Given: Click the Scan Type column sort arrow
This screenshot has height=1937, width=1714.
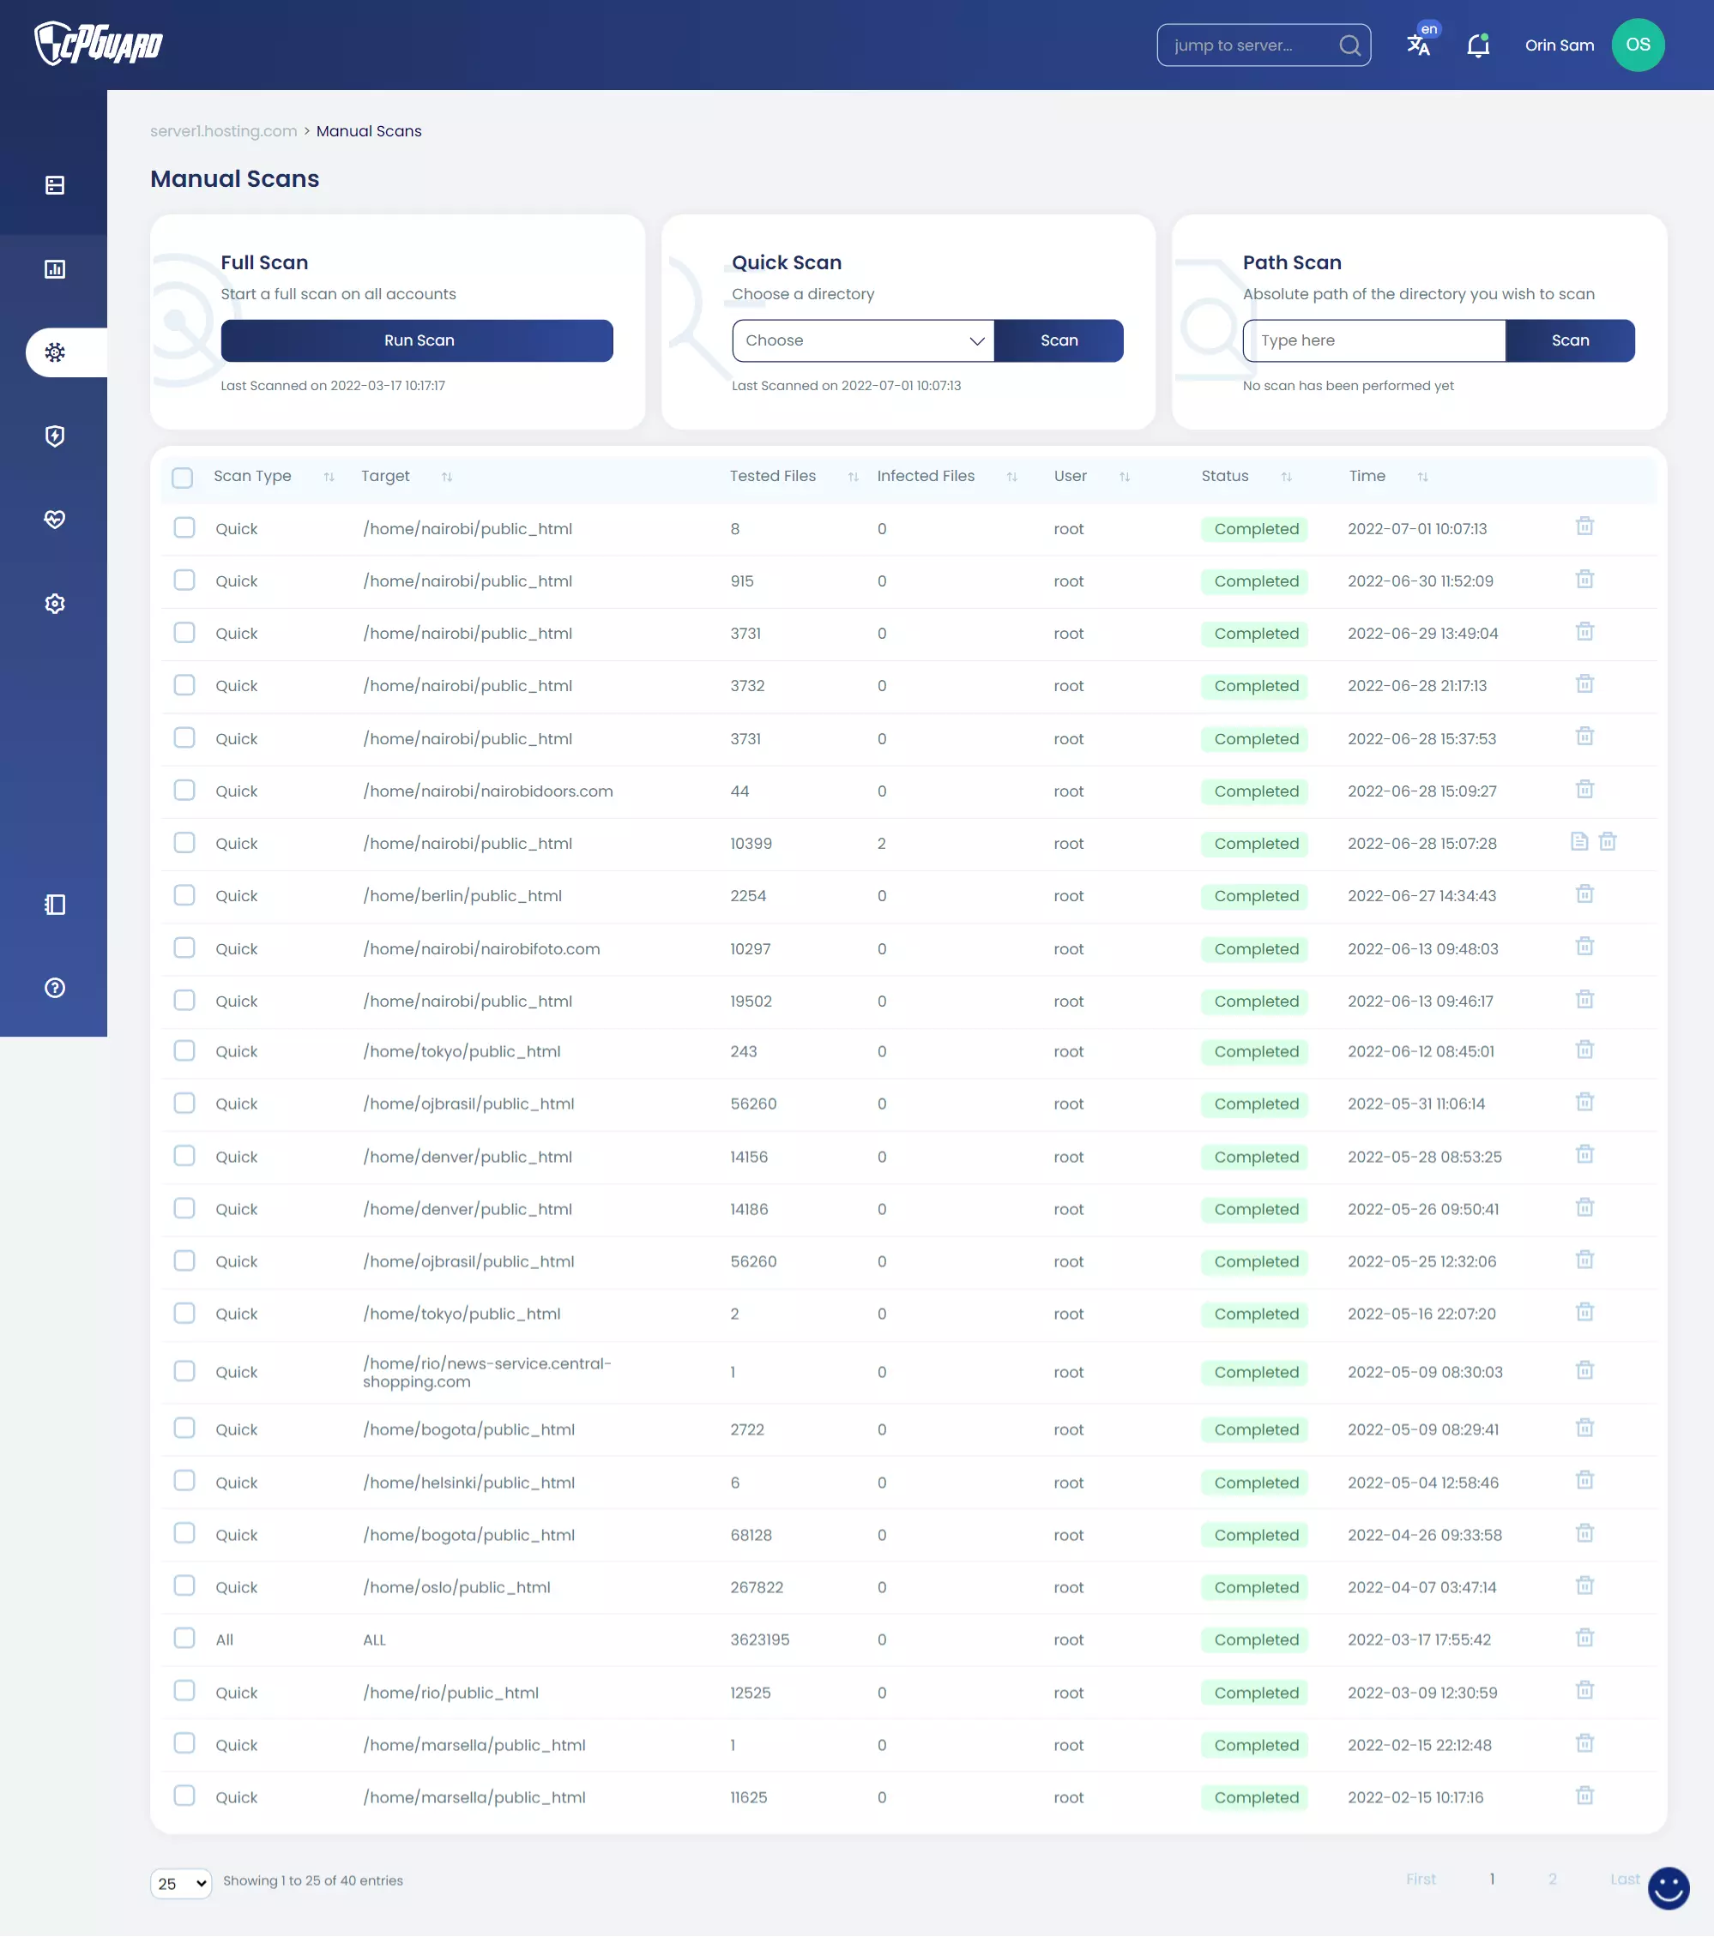Looking at the screenshot, I should tap(326, 477).
